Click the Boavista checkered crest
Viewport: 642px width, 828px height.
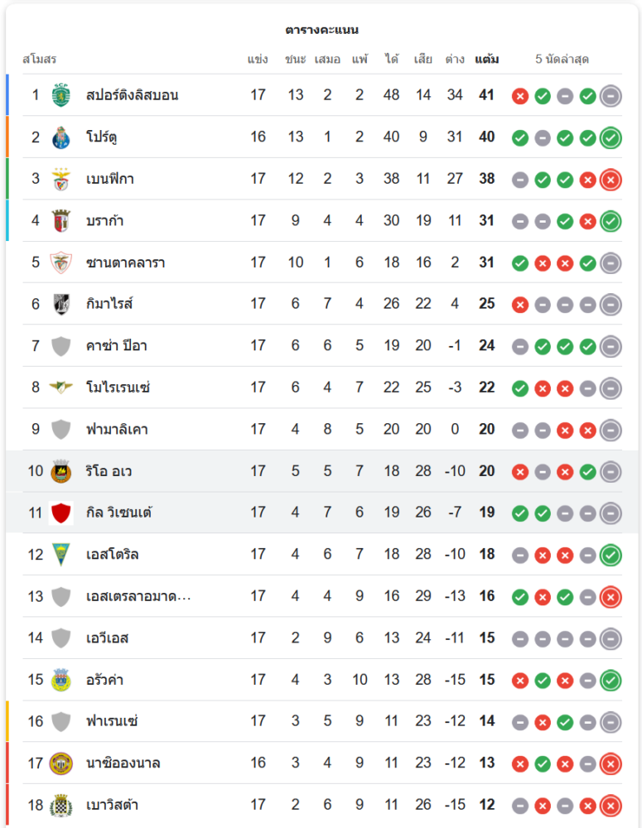point(61,805)
